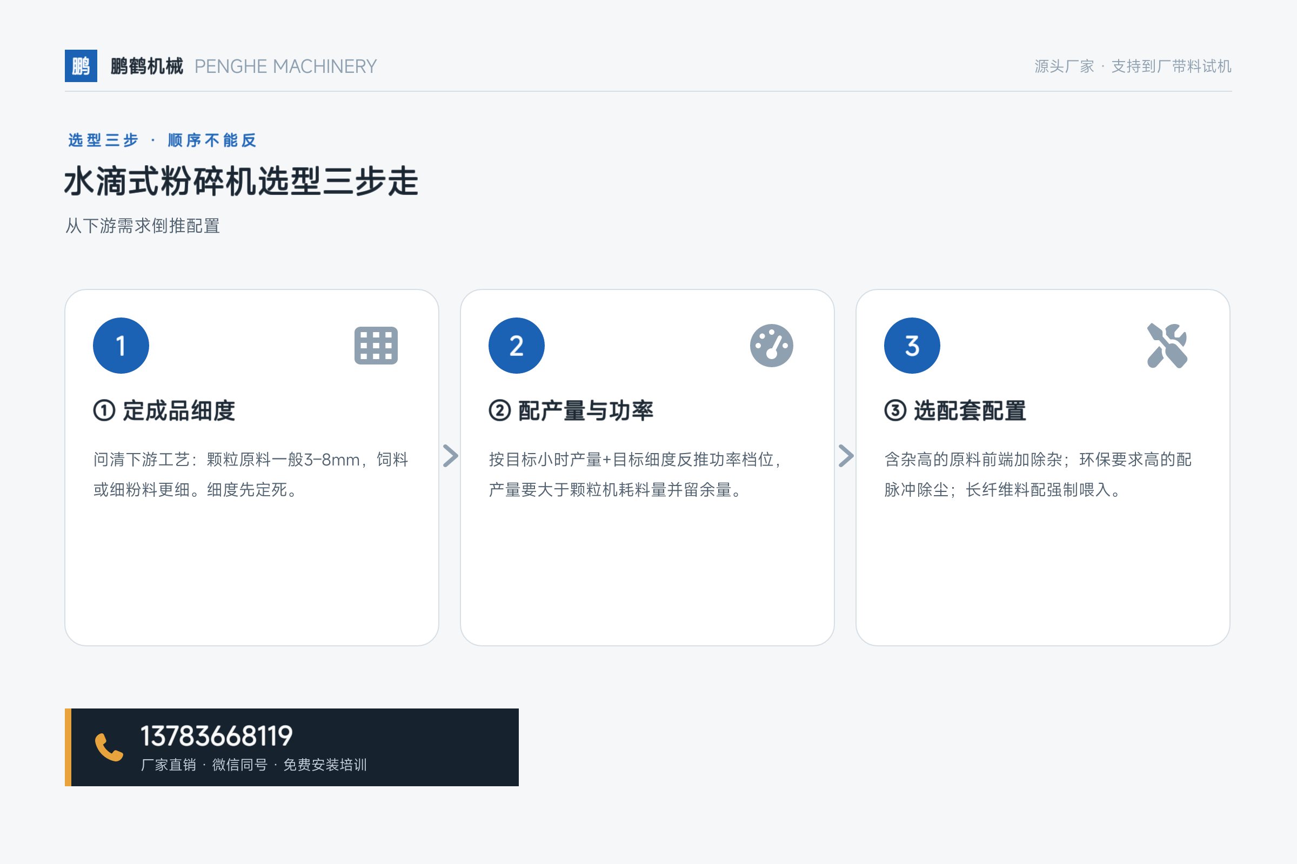Click the ② 配产量与功率 heading
The image size is (1297, 864).
pyautogui.click(x=571, y=410)
